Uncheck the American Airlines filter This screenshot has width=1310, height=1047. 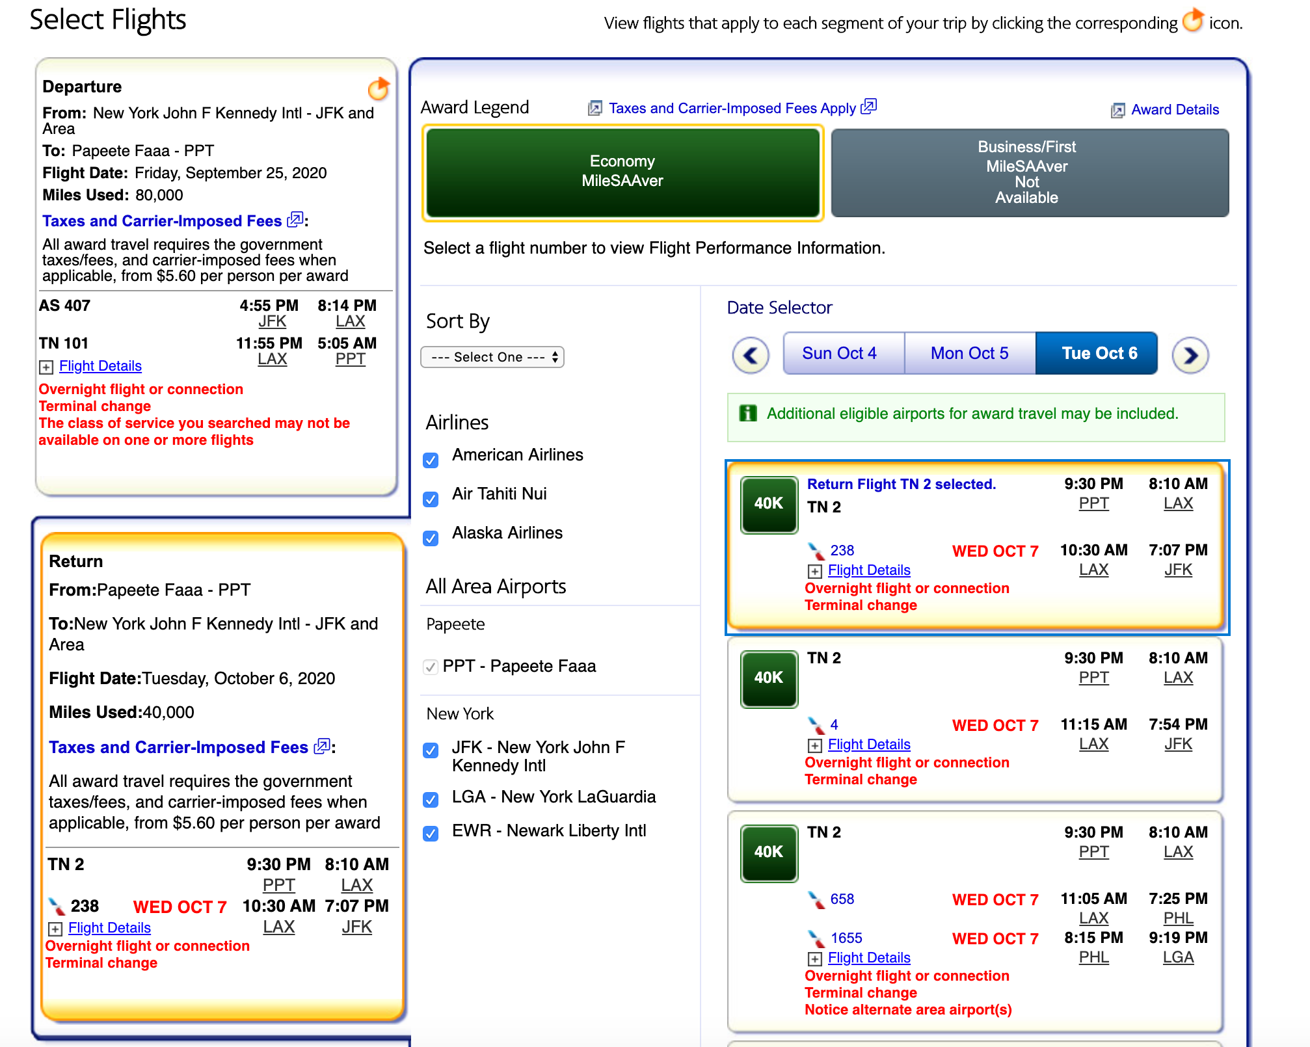point(431,460)
